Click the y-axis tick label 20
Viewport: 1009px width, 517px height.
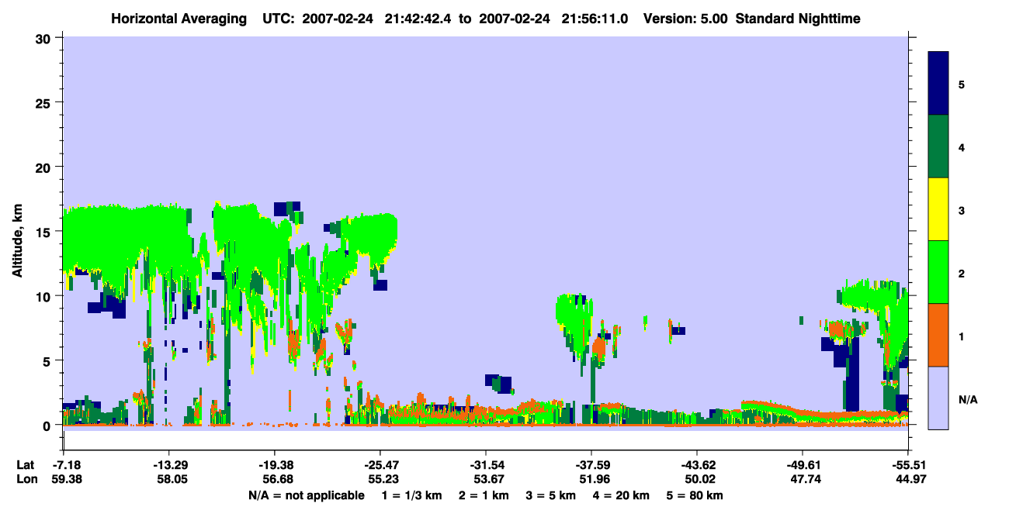[x=44, y=167]
